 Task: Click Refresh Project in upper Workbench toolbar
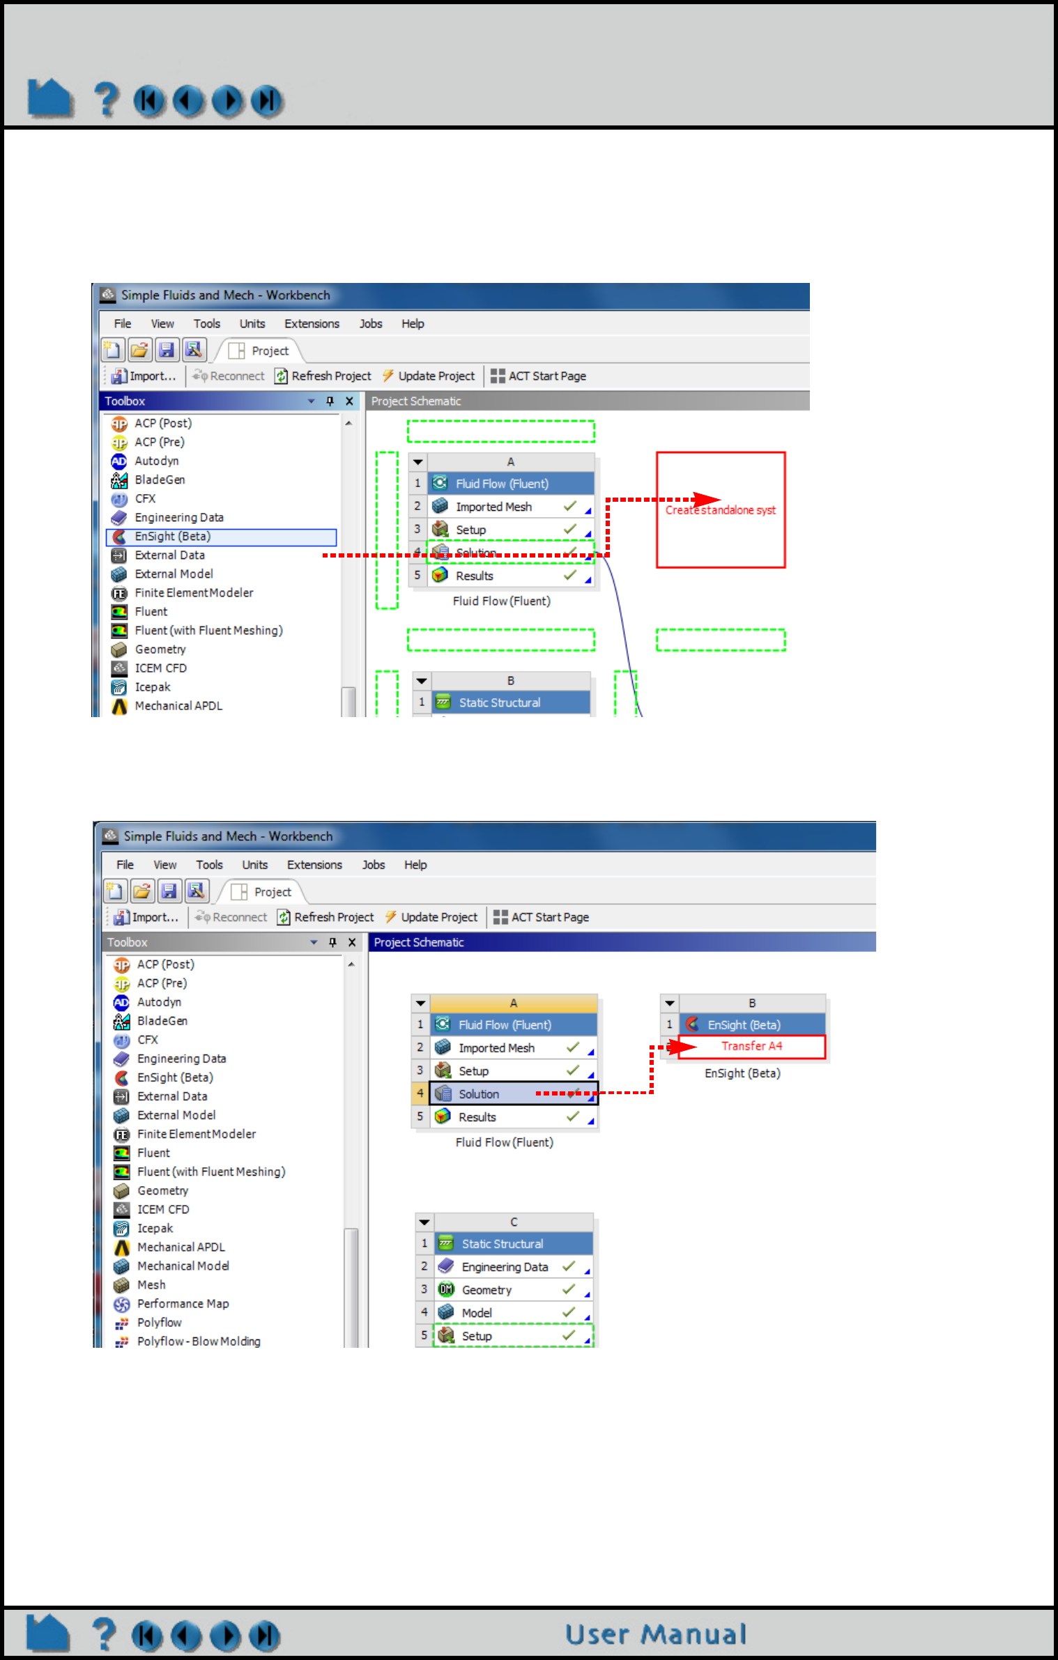click(x=323, y=376)
